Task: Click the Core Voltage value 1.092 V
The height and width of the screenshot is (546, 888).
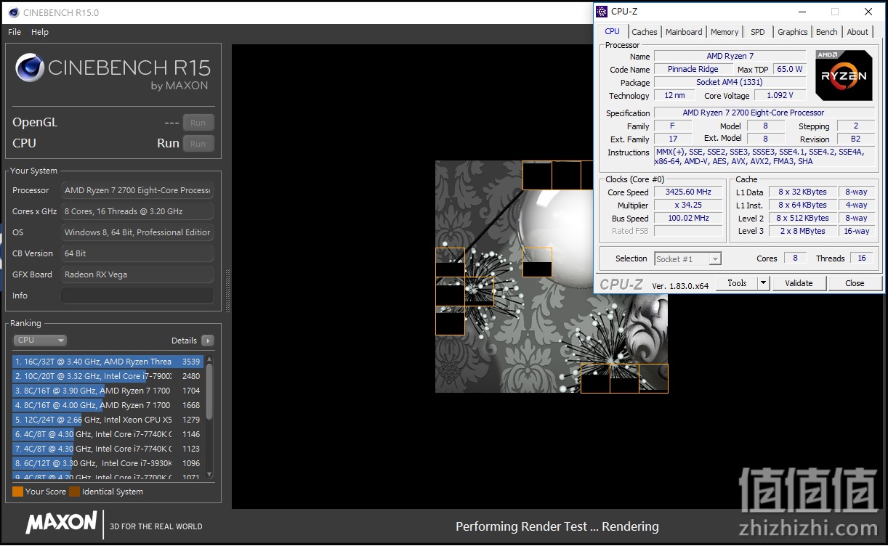Action: pos(780,95)
